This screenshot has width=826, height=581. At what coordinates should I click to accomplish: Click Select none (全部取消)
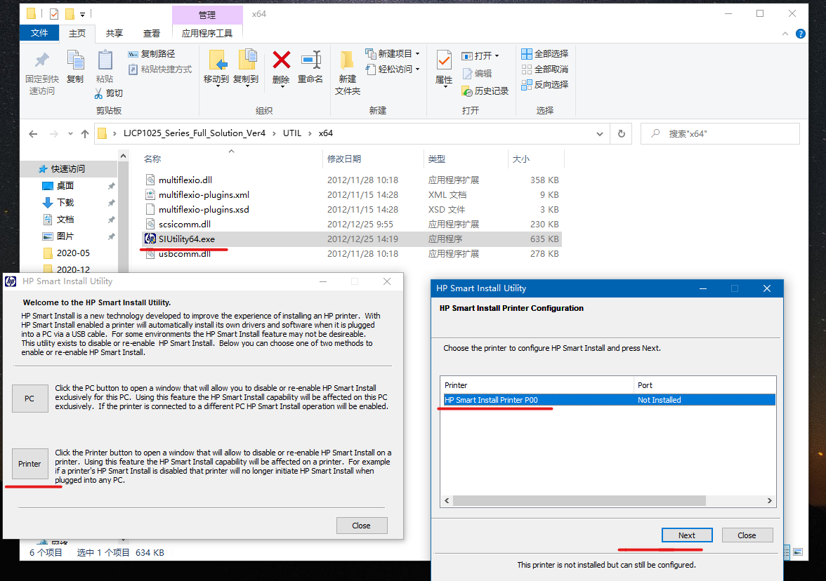[x=545, y=69]
